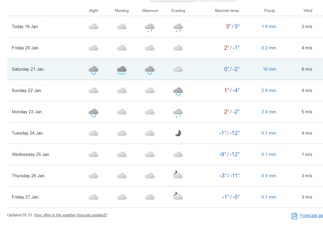The height and width of the screenshot is (226, 323).
Task: Open the 'Forecast as' PDF link
Action: point(311,215)
